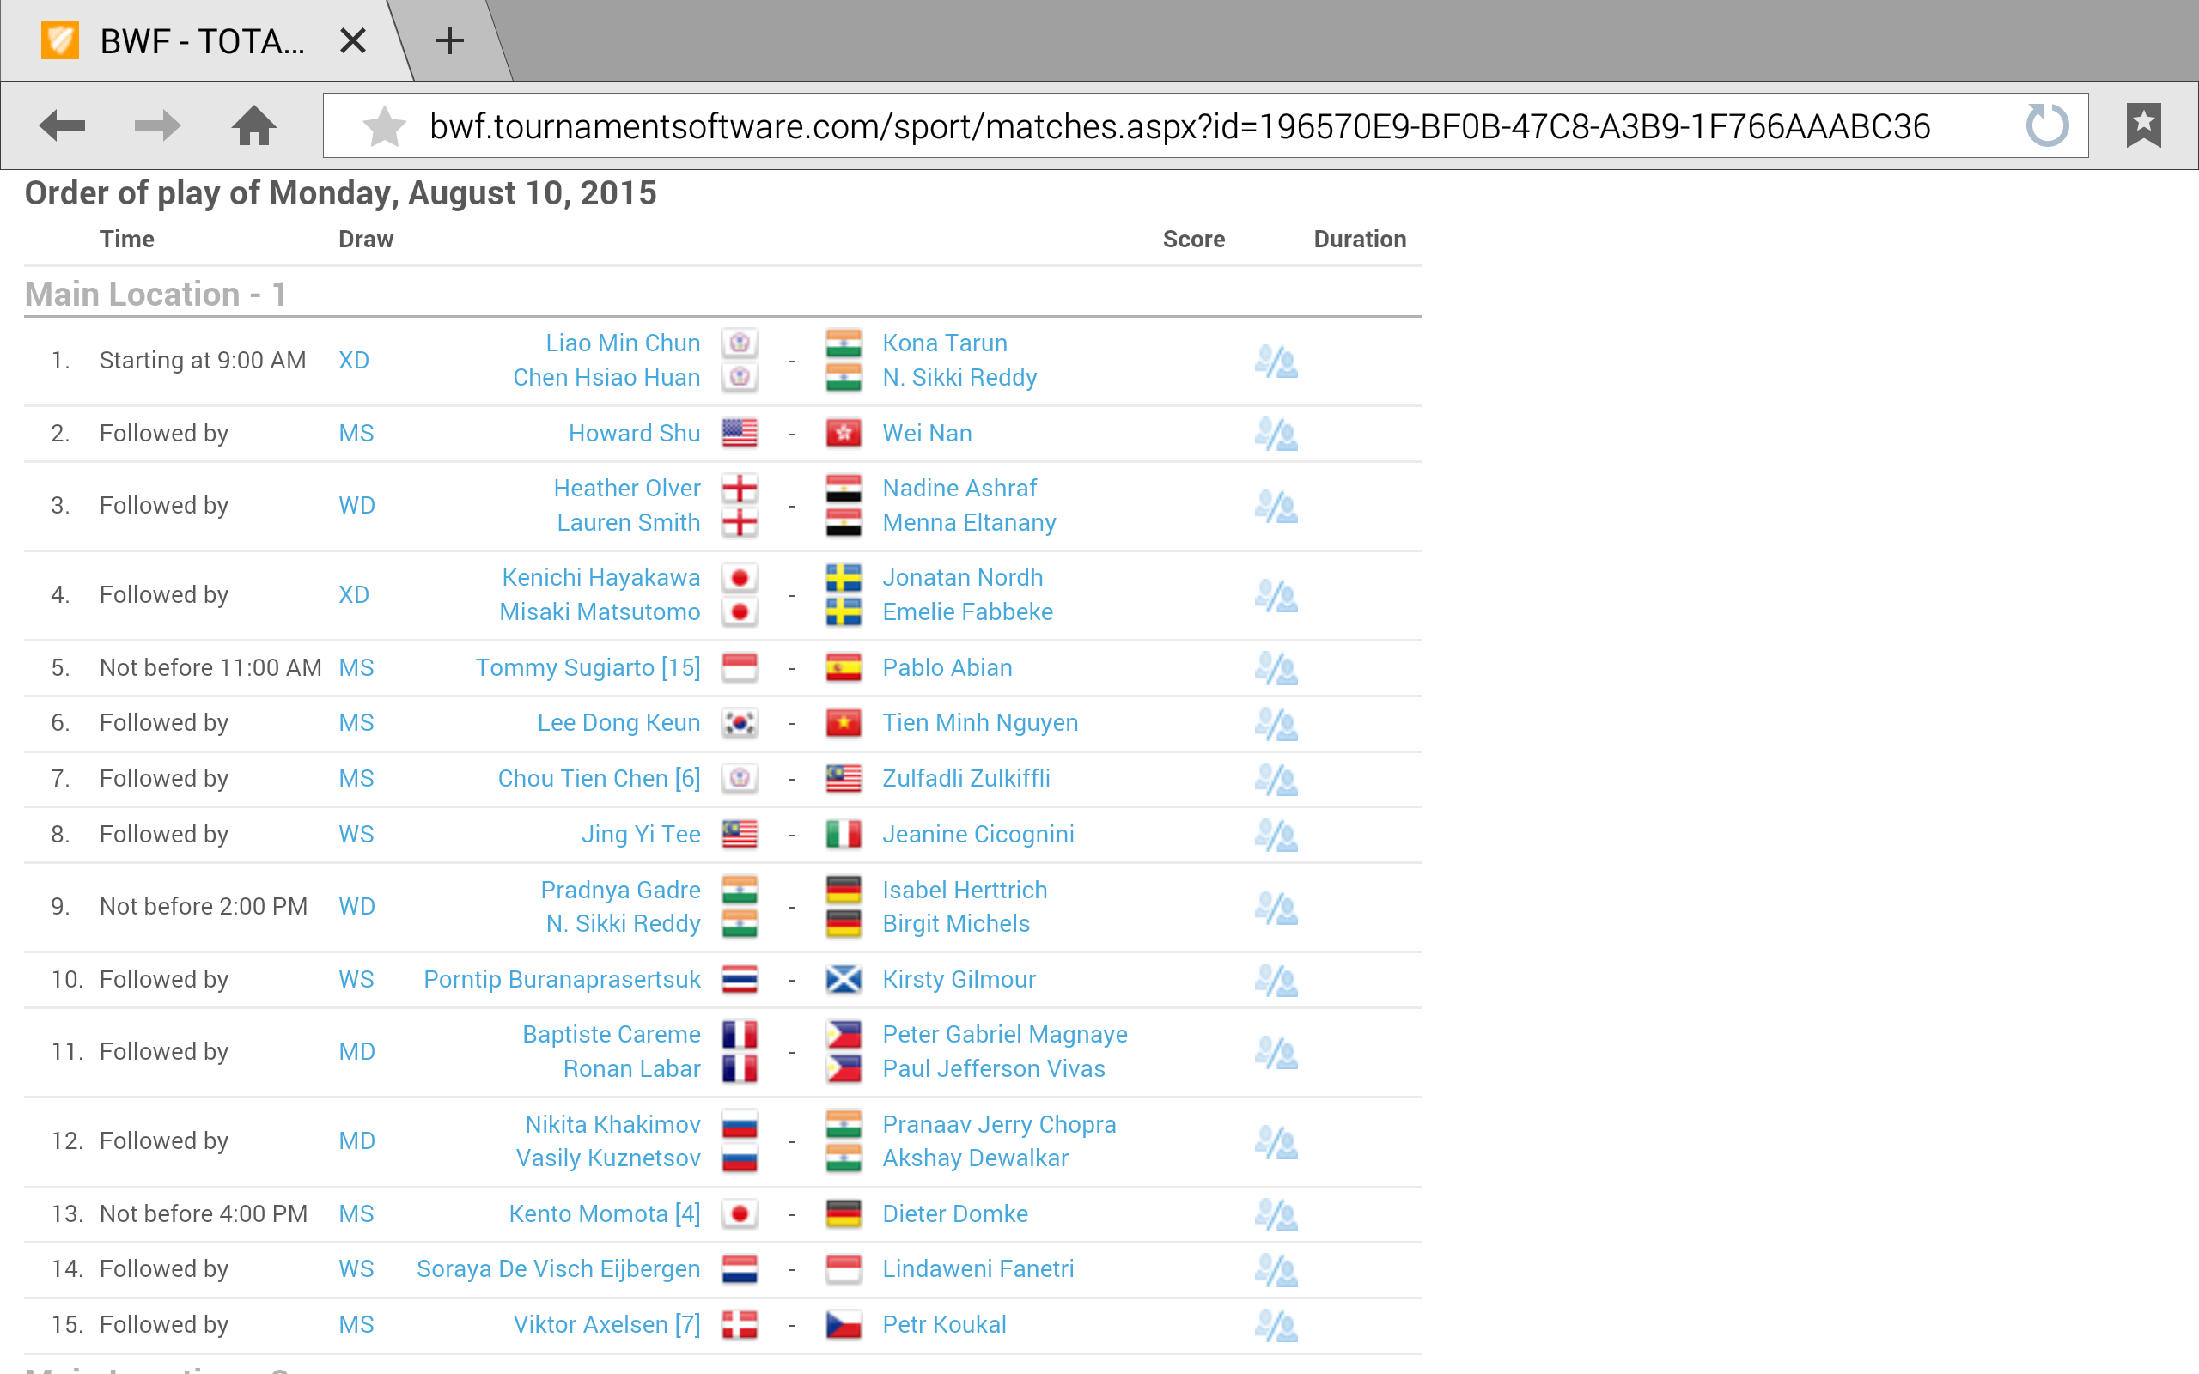Open Lindaweni Fanetri player page
This screenshot has height=1374, width=2199.
(x=978, y=1269)
